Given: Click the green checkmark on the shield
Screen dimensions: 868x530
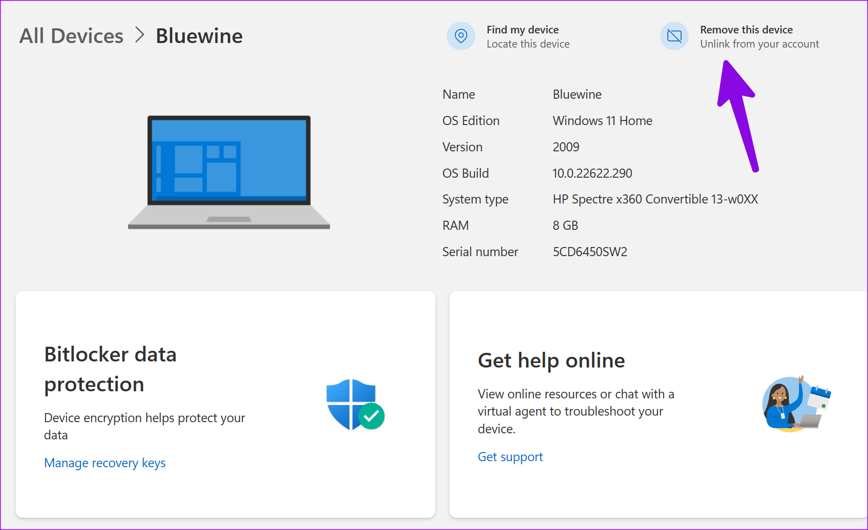Looking at the screenshot, I should (372, 416).
